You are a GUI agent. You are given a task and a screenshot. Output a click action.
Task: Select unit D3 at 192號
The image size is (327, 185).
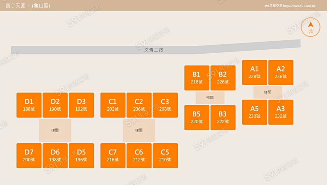click(81, 105)
